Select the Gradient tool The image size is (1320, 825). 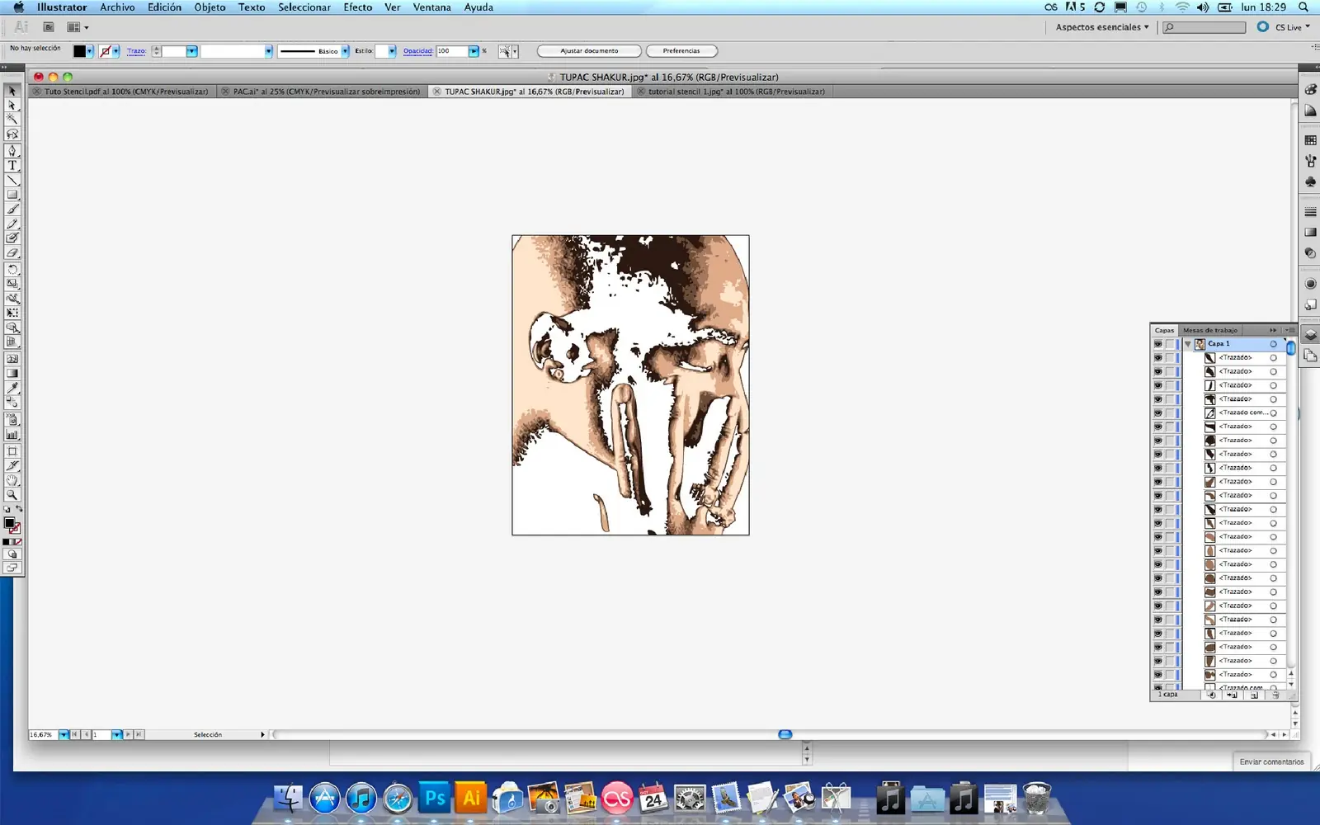(x=12, y=373)
